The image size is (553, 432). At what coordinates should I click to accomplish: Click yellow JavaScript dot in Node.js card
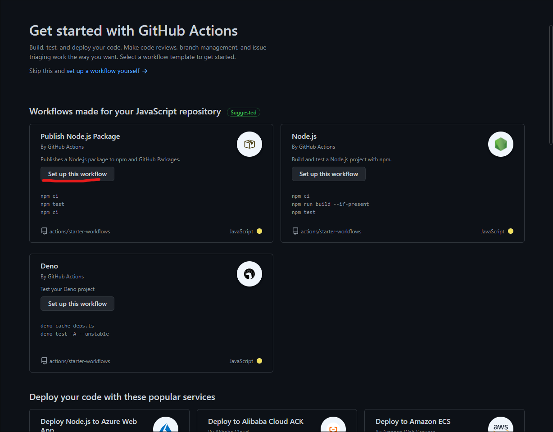point(511,231)
